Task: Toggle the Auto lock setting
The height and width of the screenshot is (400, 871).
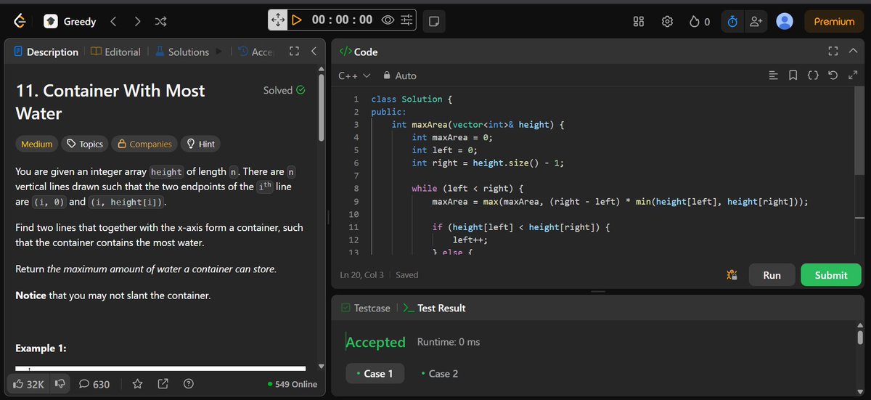Action: point(399,75)
